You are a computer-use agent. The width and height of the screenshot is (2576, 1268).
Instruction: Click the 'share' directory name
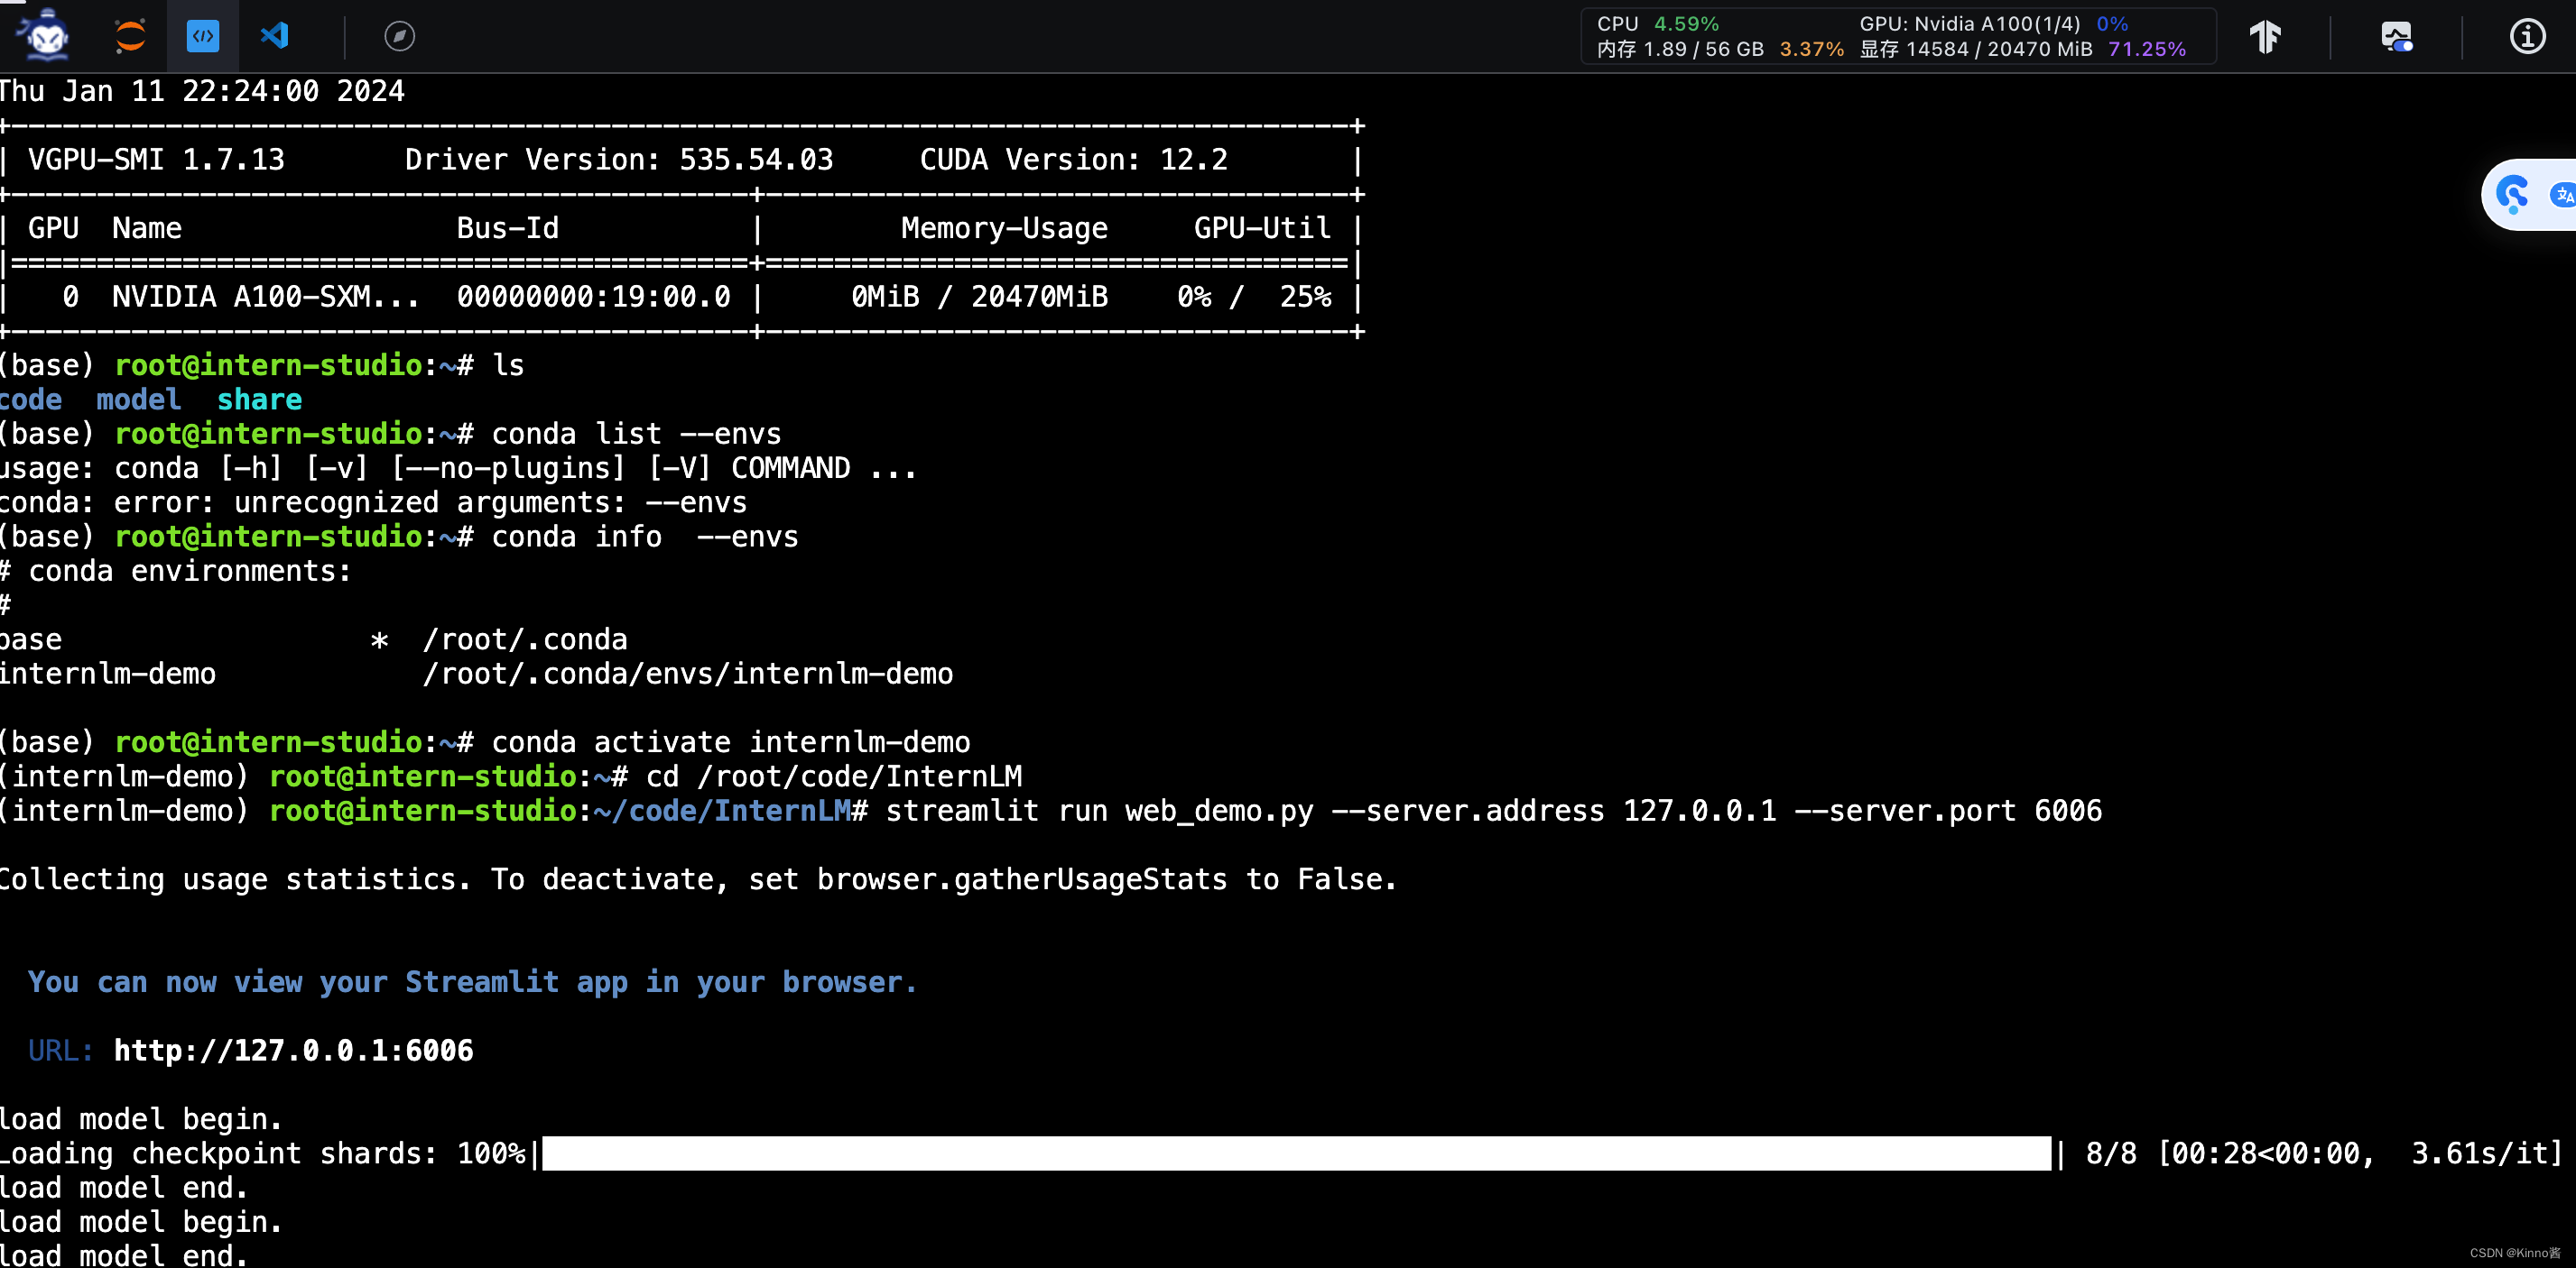coord(259,400)
